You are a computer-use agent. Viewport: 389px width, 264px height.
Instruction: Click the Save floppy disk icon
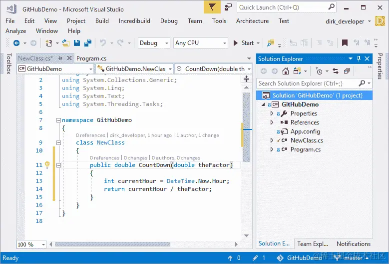[x=77, y=43]
